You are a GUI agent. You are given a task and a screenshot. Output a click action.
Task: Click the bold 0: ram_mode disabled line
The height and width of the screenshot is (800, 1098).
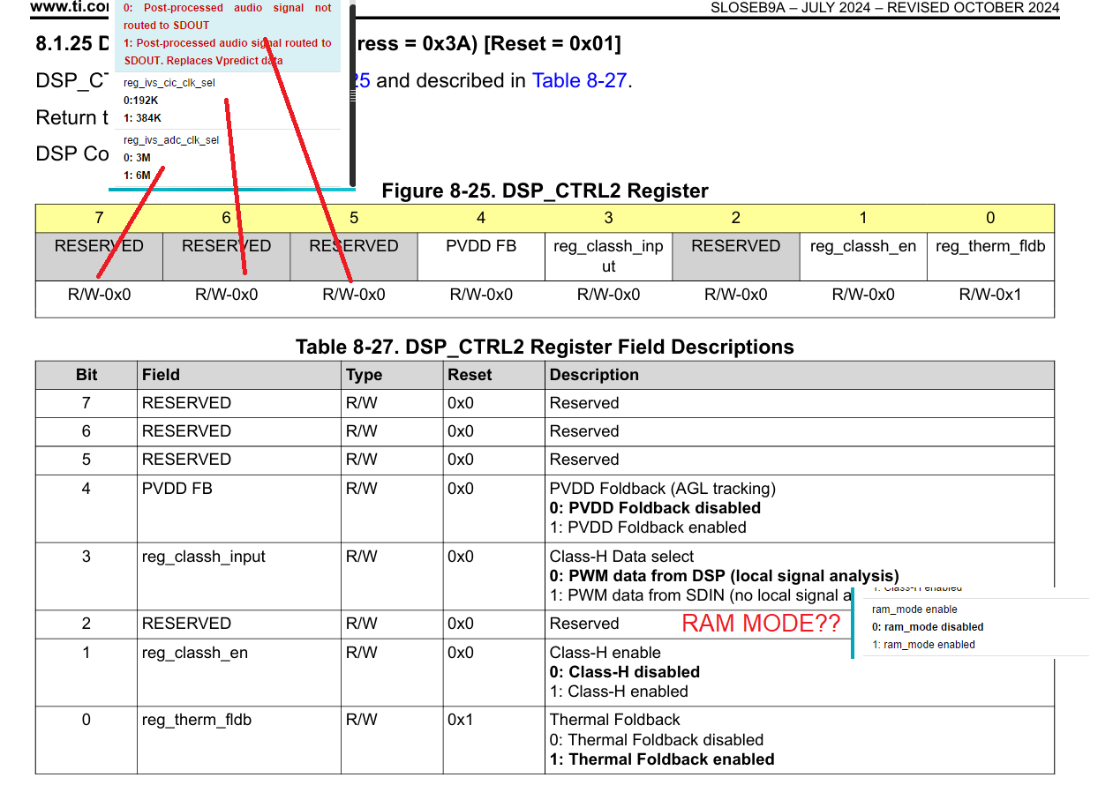coord(928,627)
